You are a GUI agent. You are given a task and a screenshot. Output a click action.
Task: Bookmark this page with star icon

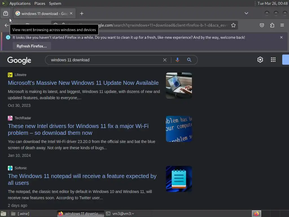click(233, 25)
